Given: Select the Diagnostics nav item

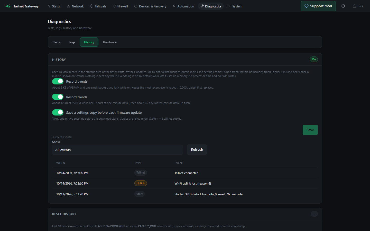Looking at the screenshot, I should tap(211, 6).
